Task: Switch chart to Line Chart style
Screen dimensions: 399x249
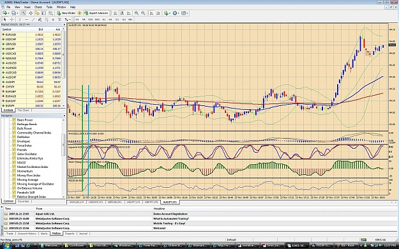Action: [x=129, y=13]
